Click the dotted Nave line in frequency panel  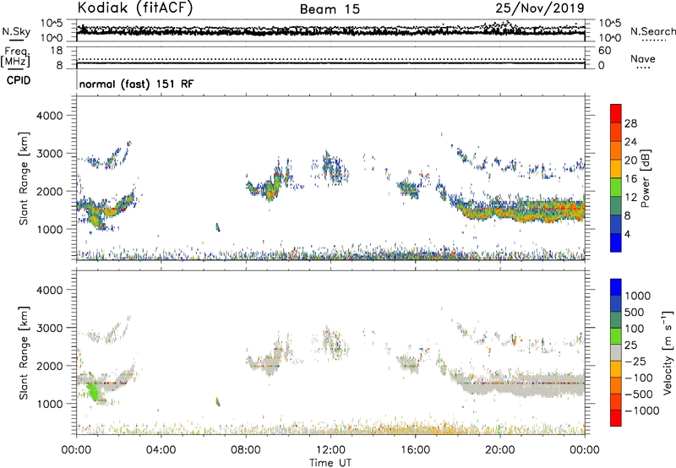330,59
